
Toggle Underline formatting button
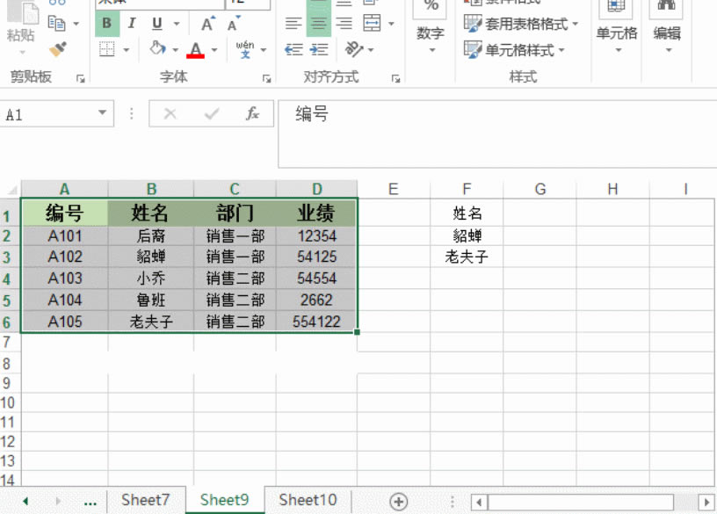[x=156, y=24]
